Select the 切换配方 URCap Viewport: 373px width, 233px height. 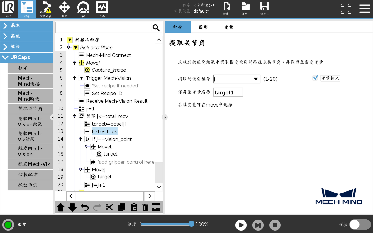30,174
